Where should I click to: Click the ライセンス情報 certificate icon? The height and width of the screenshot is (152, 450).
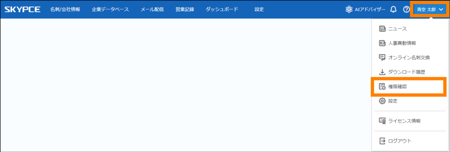382,121
